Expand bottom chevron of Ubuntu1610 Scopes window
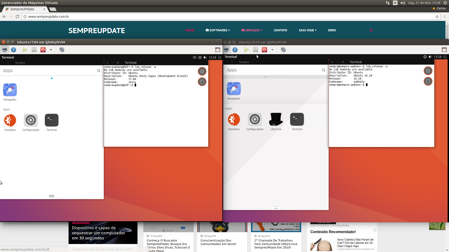The width and height of the screenshot is (449, 252). [x=276, y=208]
